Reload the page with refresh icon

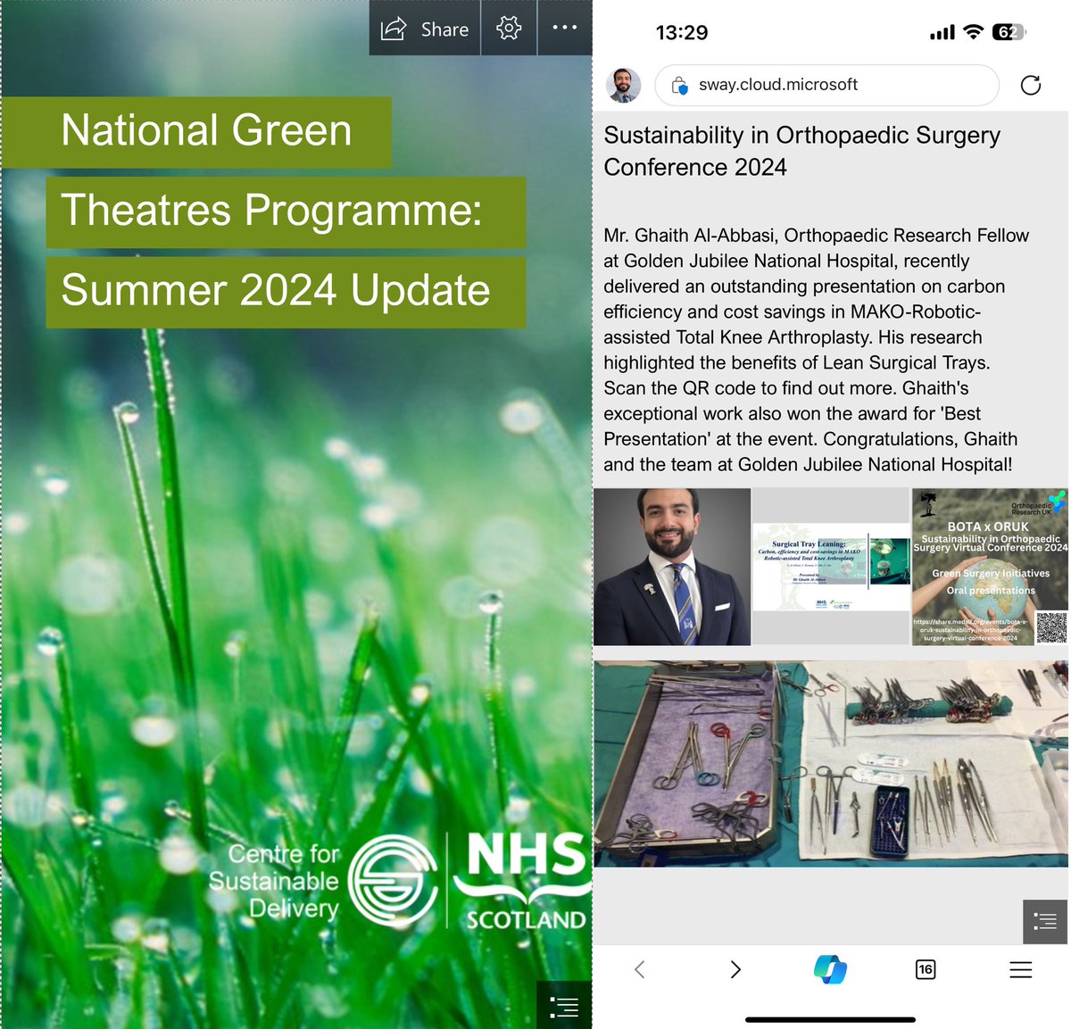tap(1031, 86)
